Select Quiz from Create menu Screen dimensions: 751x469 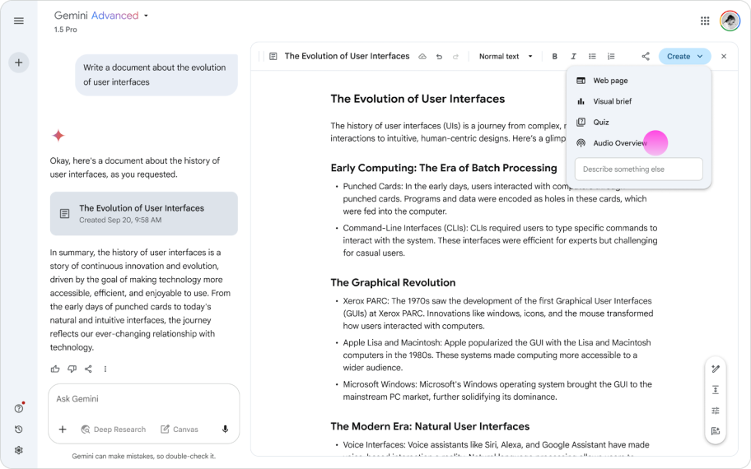pos(638,122)
